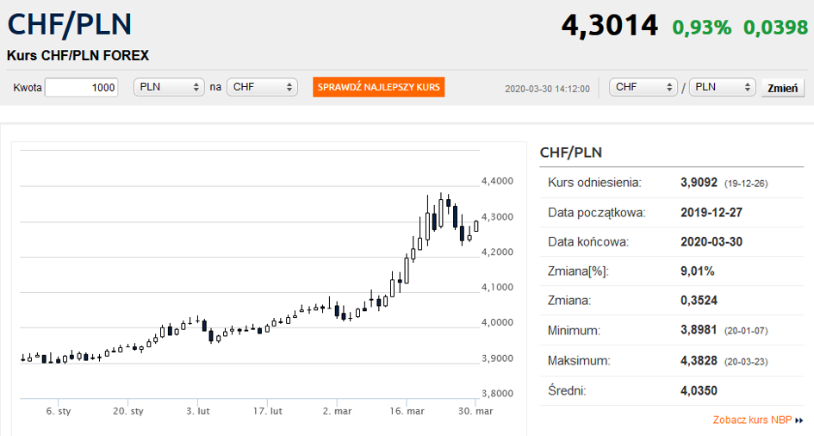This screenshot has width=814, height=436.
Task: Click the 4,1000 price axis label
Action: pos(497,287)
